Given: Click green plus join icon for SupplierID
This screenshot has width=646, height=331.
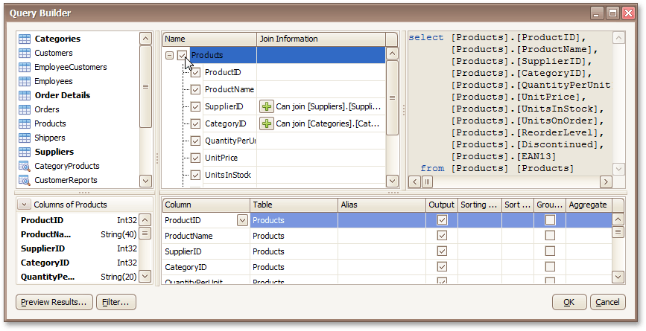Looking at the screenshot, I should (x=266, y=106).
